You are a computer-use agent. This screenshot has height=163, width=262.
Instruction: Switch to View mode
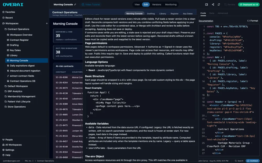tap(137, 4)
